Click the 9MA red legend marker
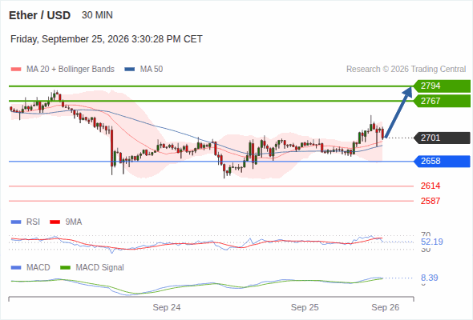This screenshot has width=473, height=320. click(x=55, y=222)
